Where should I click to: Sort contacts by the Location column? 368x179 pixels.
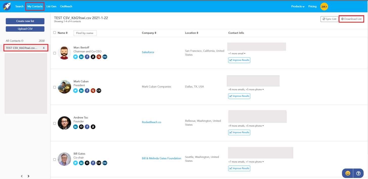pyautogui.click(x=192, y=33)
